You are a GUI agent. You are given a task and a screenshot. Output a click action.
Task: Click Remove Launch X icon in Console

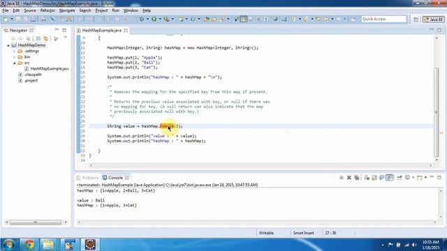pyautogui.click(x=349, y=178)
